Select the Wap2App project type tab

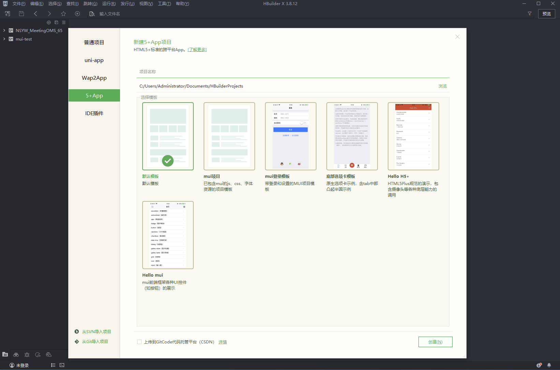(94, 78)
